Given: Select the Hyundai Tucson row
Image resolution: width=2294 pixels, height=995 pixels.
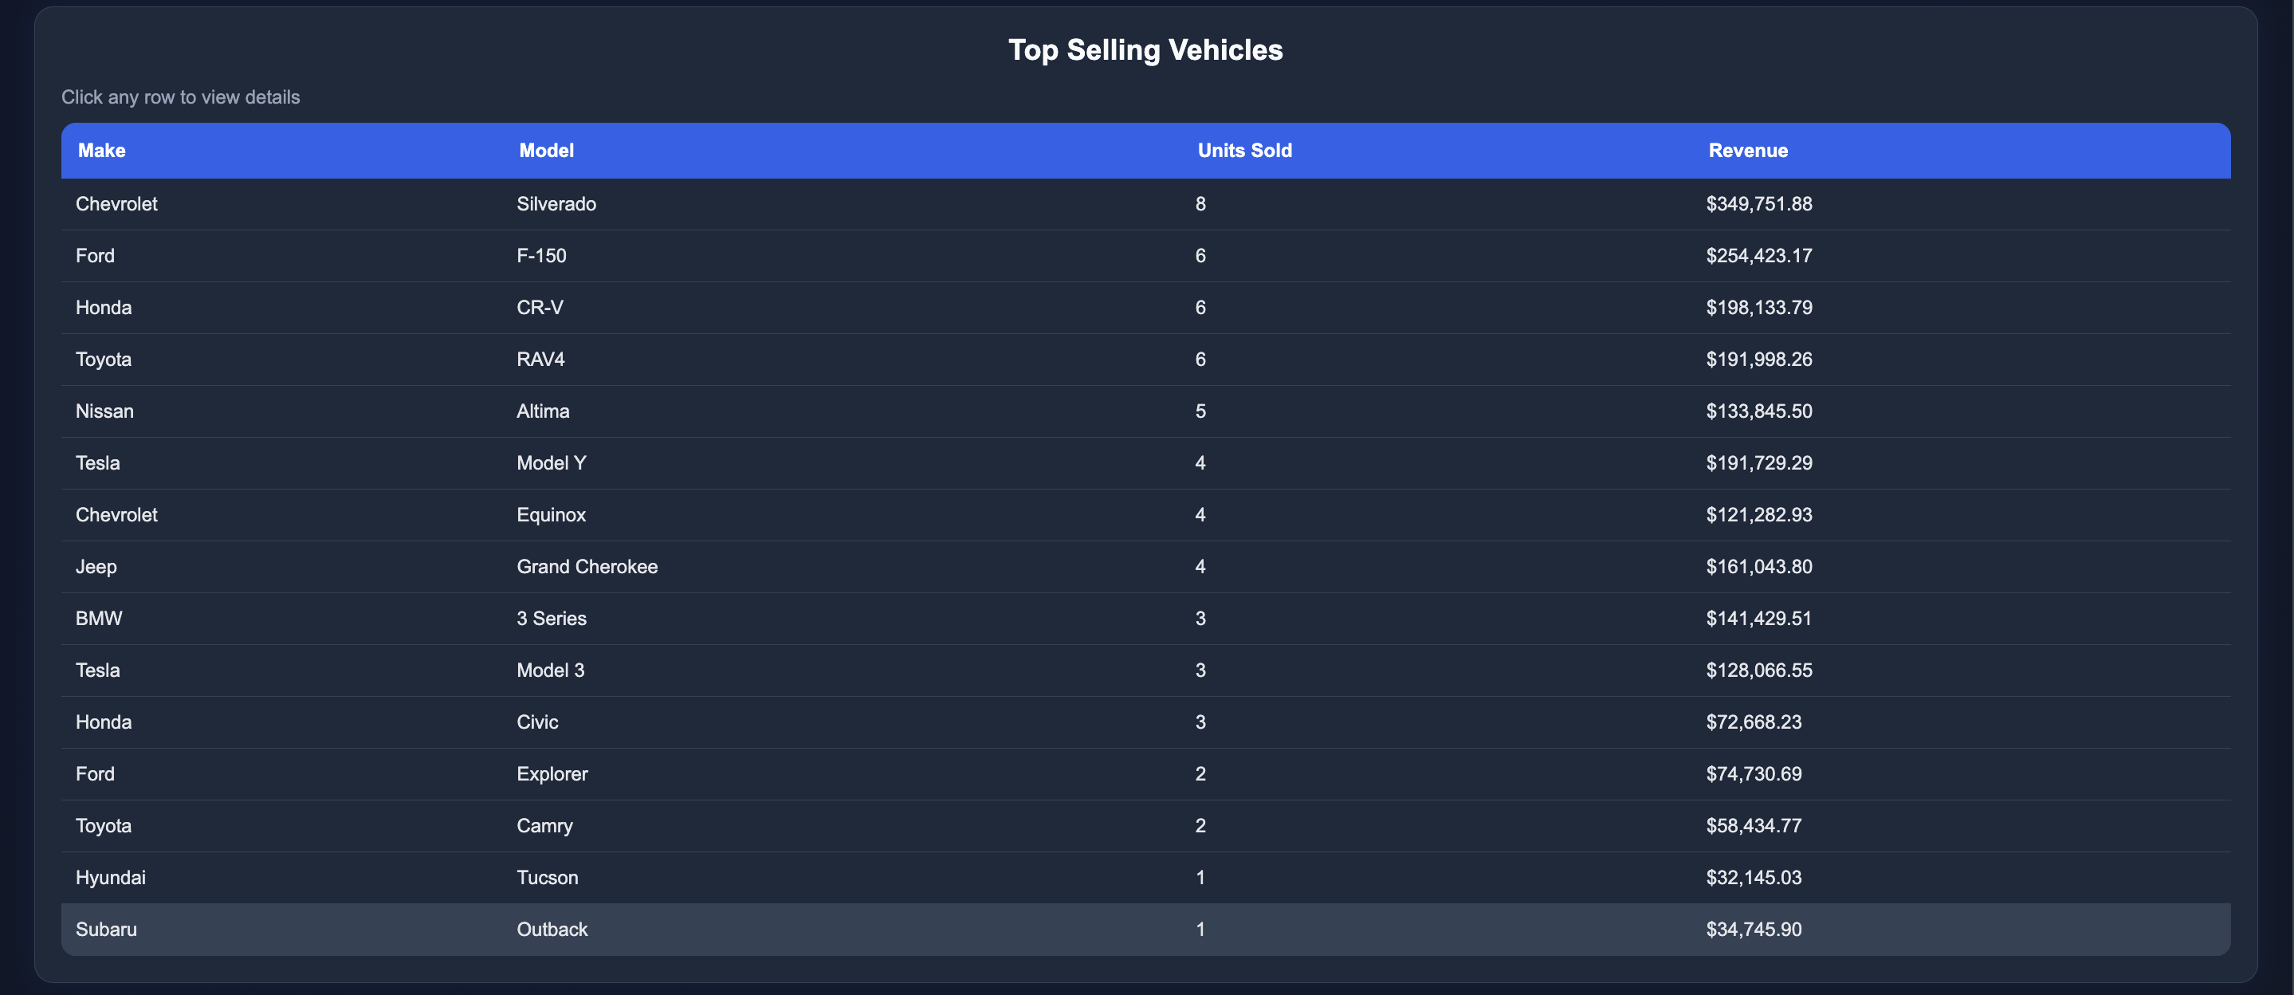Looking at the screenshot, I should pyautogui.click(x=1145, y=878).
